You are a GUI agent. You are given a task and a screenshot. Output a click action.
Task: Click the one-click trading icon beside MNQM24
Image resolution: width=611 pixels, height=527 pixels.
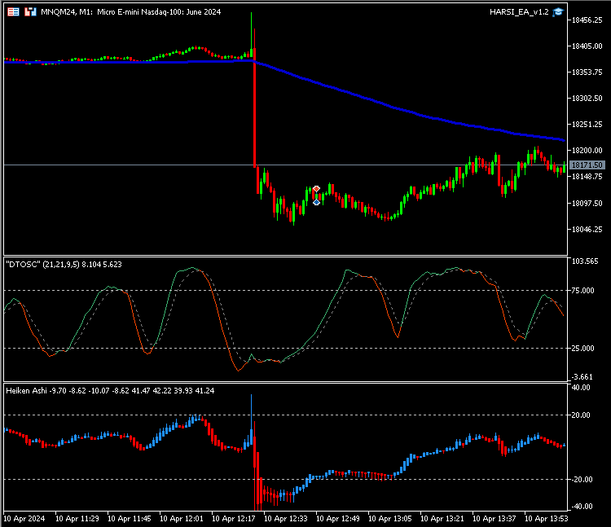click(x=30, y=12)
